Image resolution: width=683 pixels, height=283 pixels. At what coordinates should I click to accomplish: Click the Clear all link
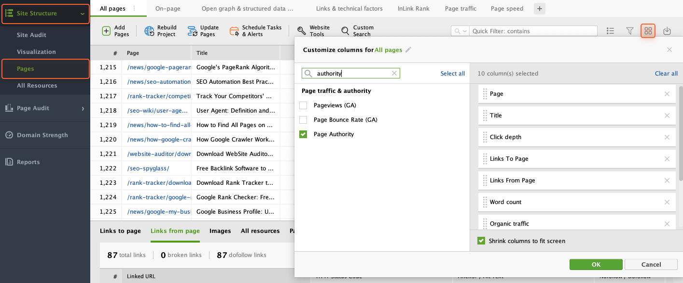[666, 74]
